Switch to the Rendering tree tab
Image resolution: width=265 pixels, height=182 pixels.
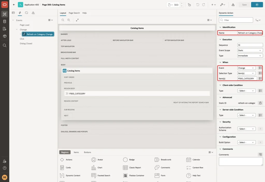pos(13,13)
